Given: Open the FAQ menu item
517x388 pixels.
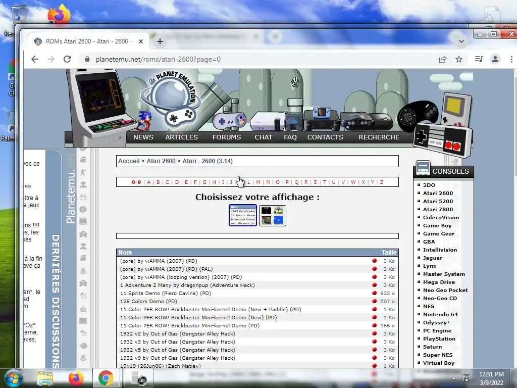Looking at the screenshot, I should pyautogui.click(x=290, y=137).
